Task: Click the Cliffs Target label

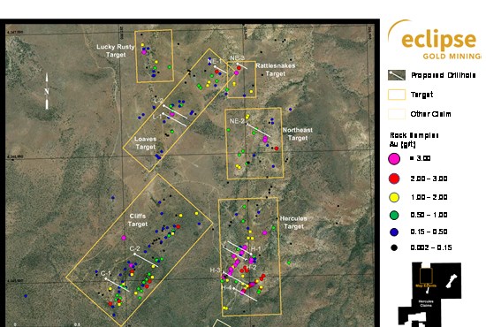Action: coord(138,220)
